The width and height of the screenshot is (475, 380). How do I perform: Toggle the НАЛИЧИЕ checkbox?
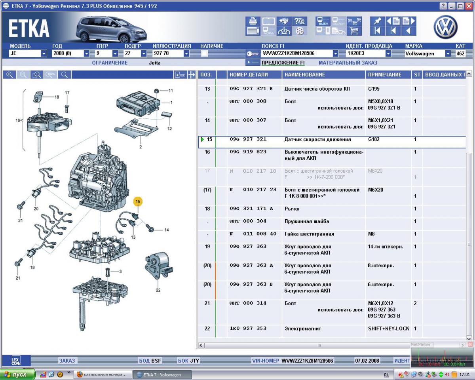point(205,53)
